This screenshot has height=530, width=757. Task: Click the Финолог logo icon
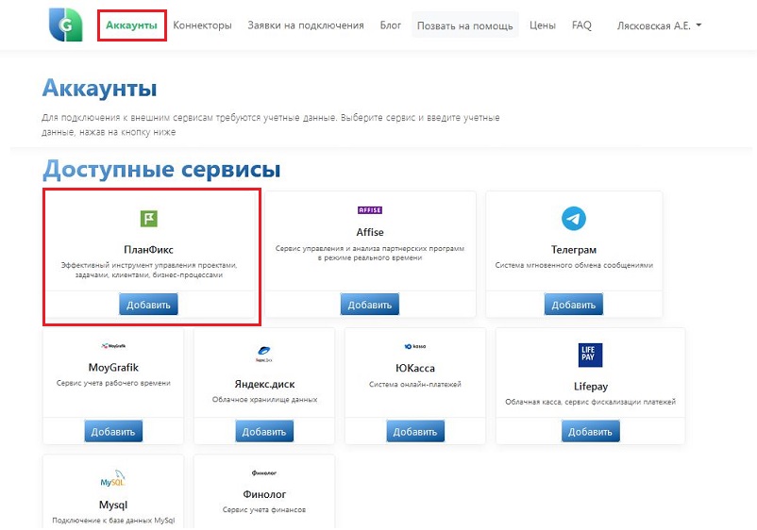tap(264, 473)
